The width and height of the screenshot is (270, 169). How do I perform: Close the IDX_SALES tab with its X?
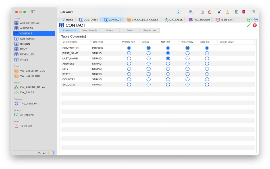[162, 20]
